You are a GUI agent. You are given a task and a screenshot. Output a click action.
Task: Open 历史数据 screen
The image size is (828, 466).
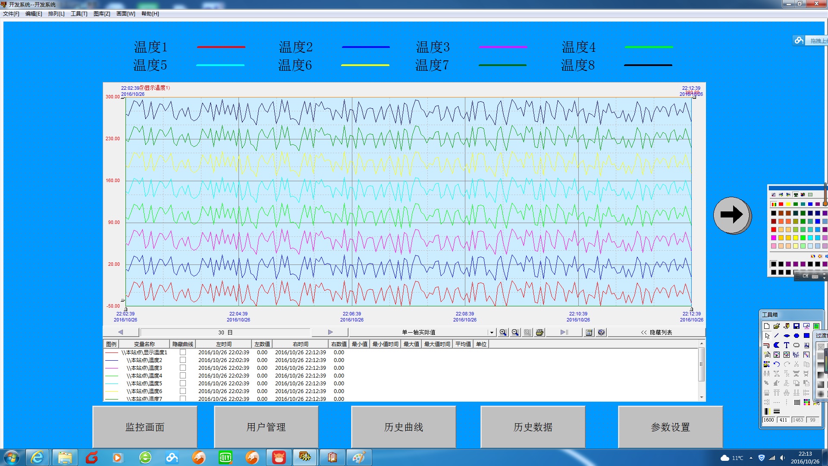click(x=533, y=427)
